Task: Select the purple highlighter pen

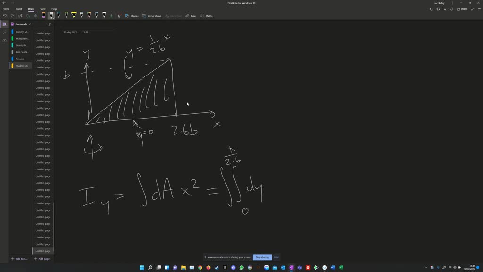Action: click(x=43, y=15)
